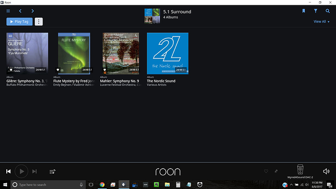The width and height of the screenshot is (336, 189).
Task: Skip to next track
Action: pyautogui.click(x=34, y=171)
